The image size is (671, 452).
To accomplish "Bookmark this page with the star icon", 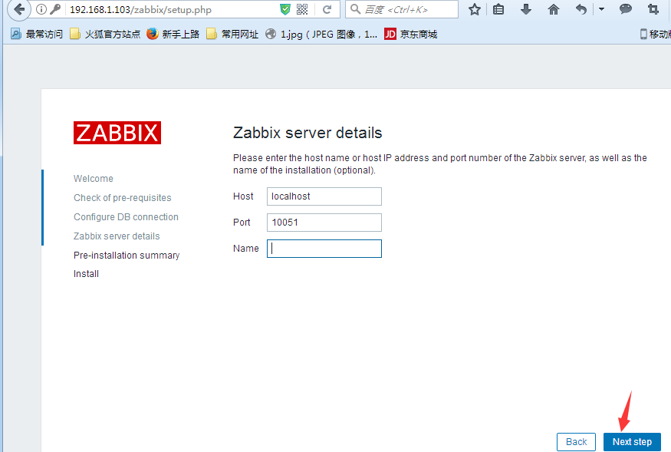I will pos(475,10).
